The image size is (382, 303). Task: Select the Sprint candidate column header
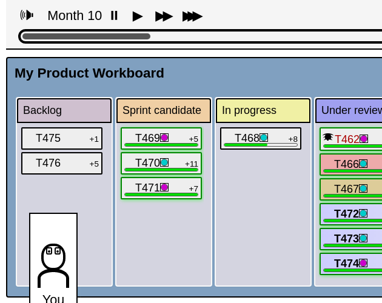[x=164, y=110]
